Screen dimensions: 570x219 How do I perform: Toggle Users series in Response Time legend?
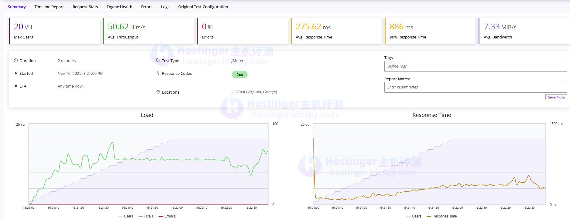(x=414, y=216)
